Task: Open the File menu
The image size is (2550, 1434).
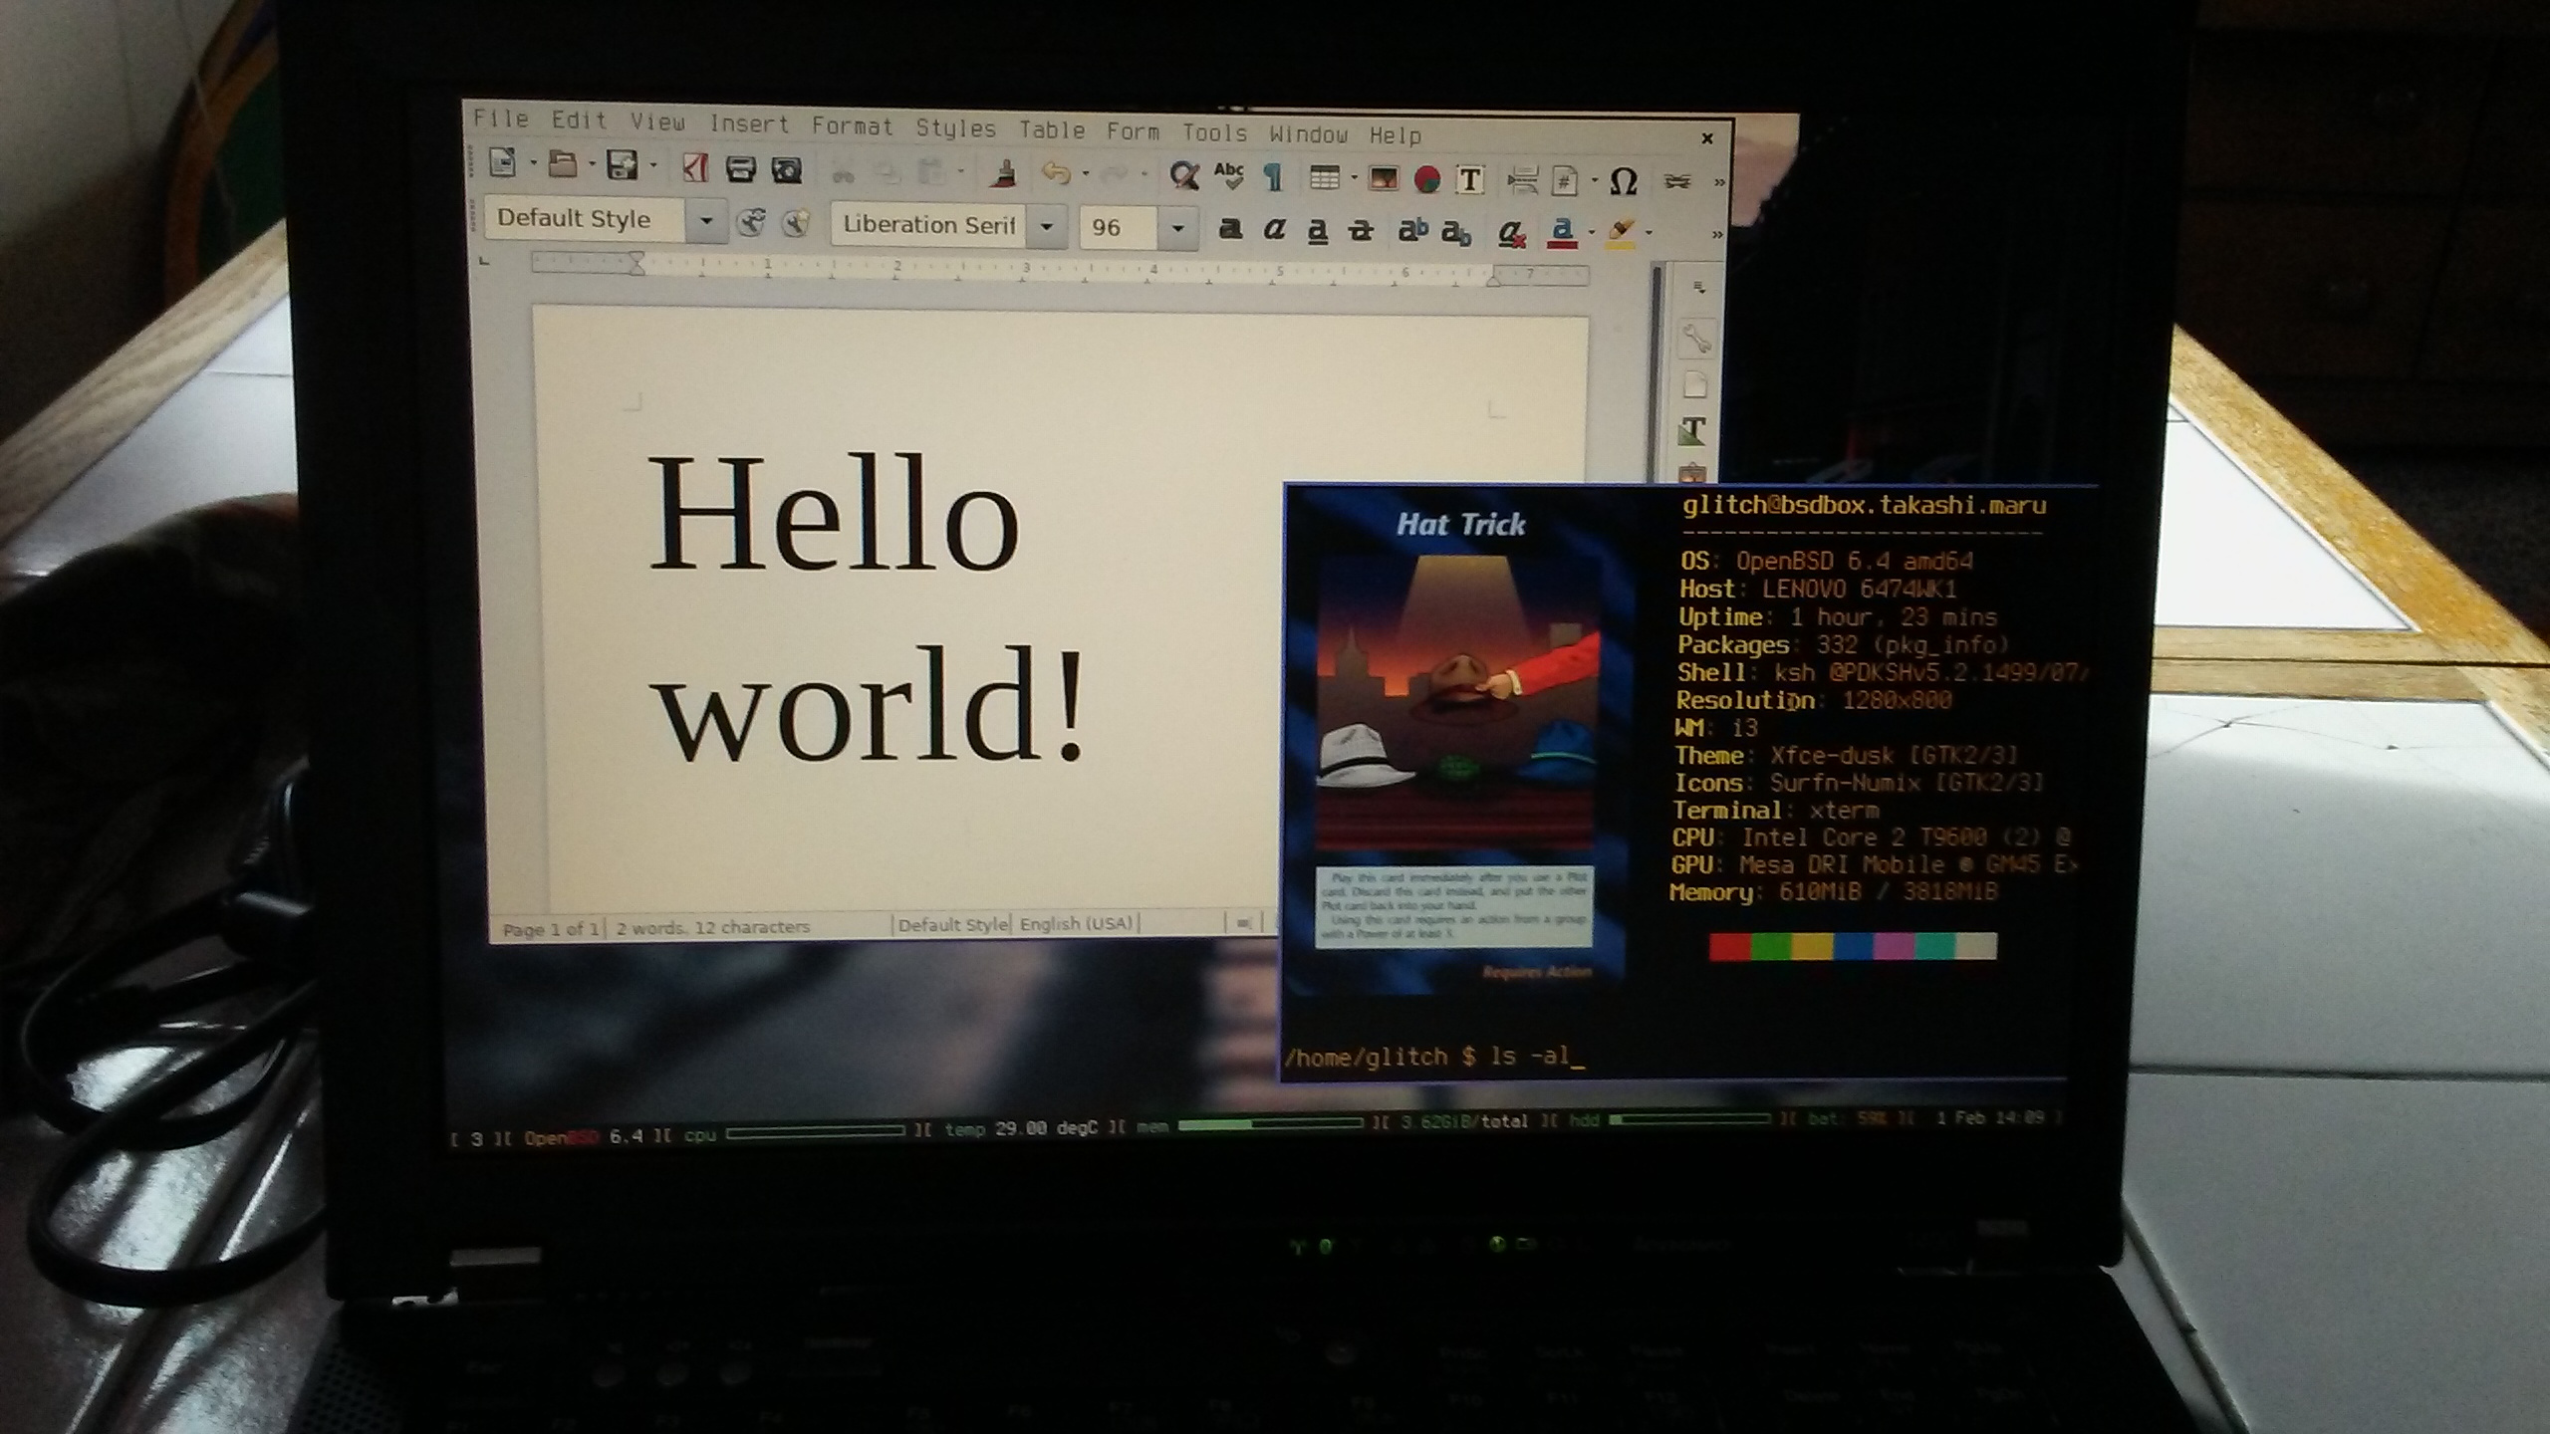Action: (501, 119)
